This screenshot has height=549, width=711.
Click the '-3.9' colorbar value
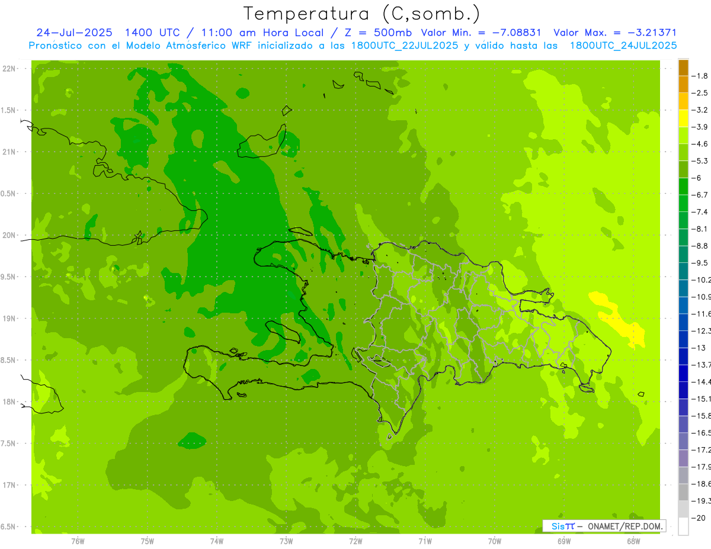701,127
